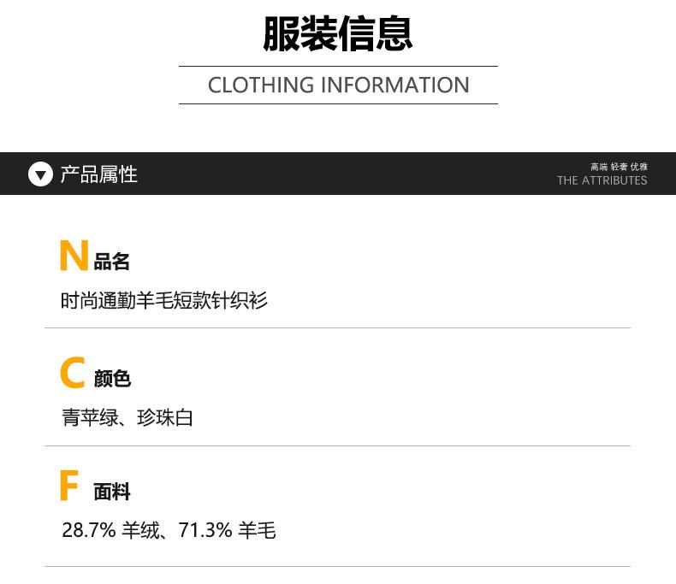Click the orange C letter icon
The image size is (676, 584).
point(73,374)
